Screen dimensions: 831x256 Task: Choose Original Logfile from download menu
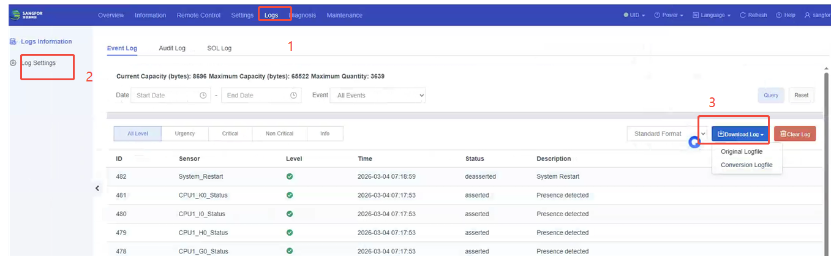point(742,151)
